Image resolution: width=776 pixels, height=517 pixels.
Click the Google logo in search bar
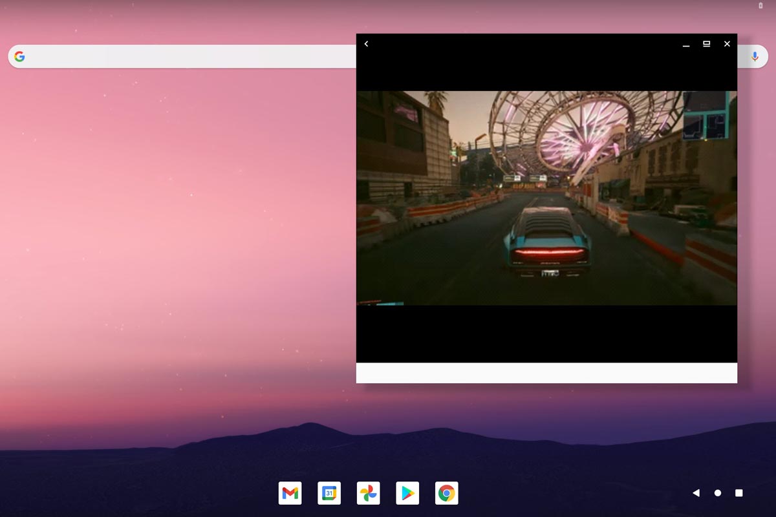20,57
